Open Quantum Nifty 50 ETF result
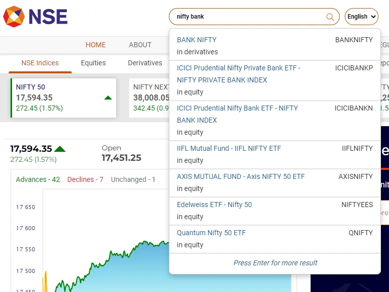Image resolution: width=389 pixels, height=292 pixels. tap(211, 233)
